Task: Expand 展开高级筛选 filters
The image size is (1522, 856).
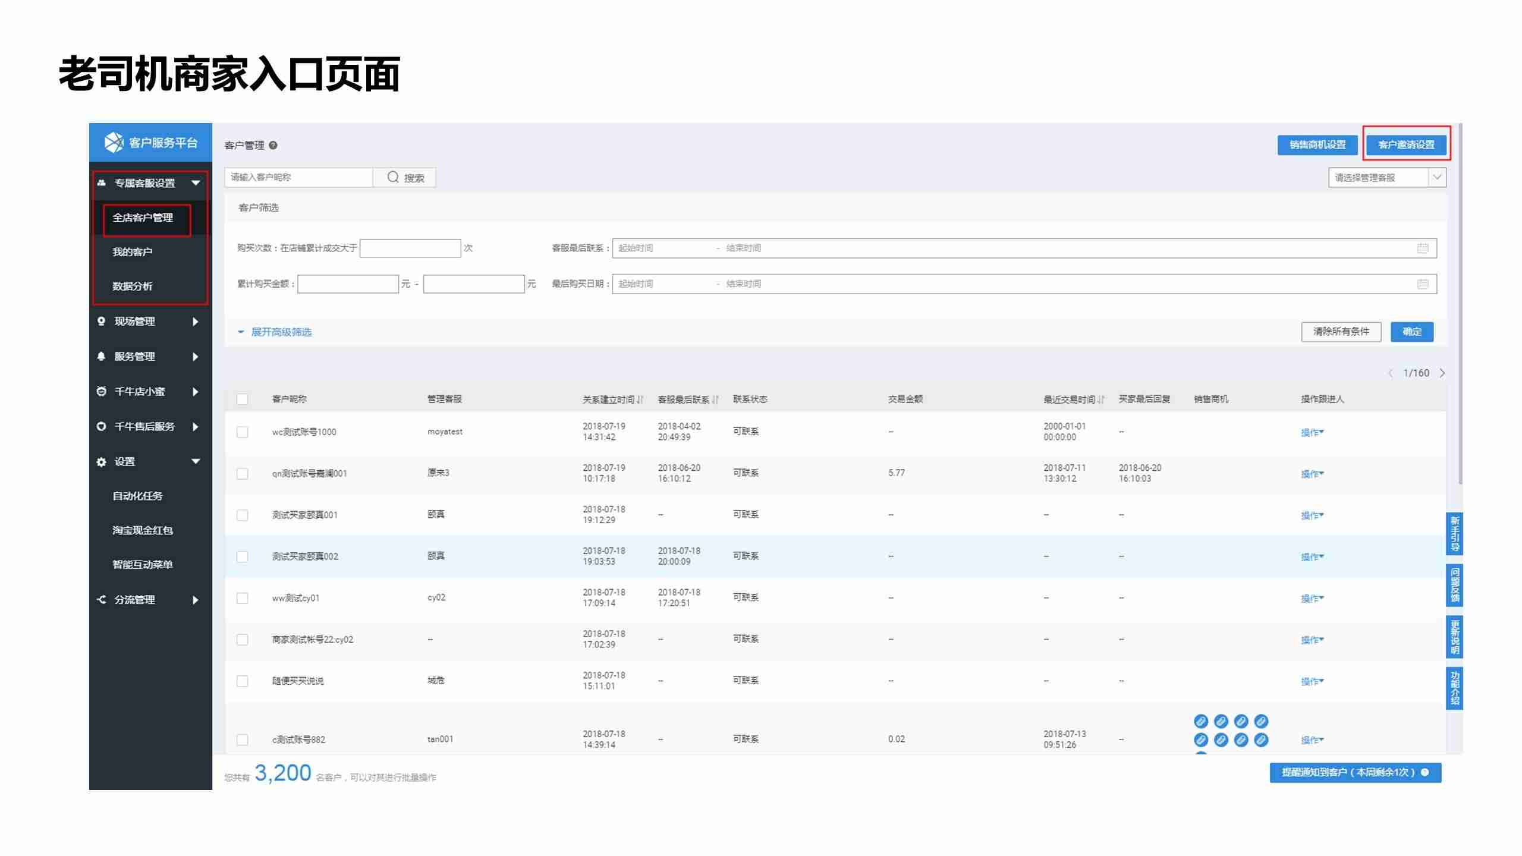Action: point(275,332)
